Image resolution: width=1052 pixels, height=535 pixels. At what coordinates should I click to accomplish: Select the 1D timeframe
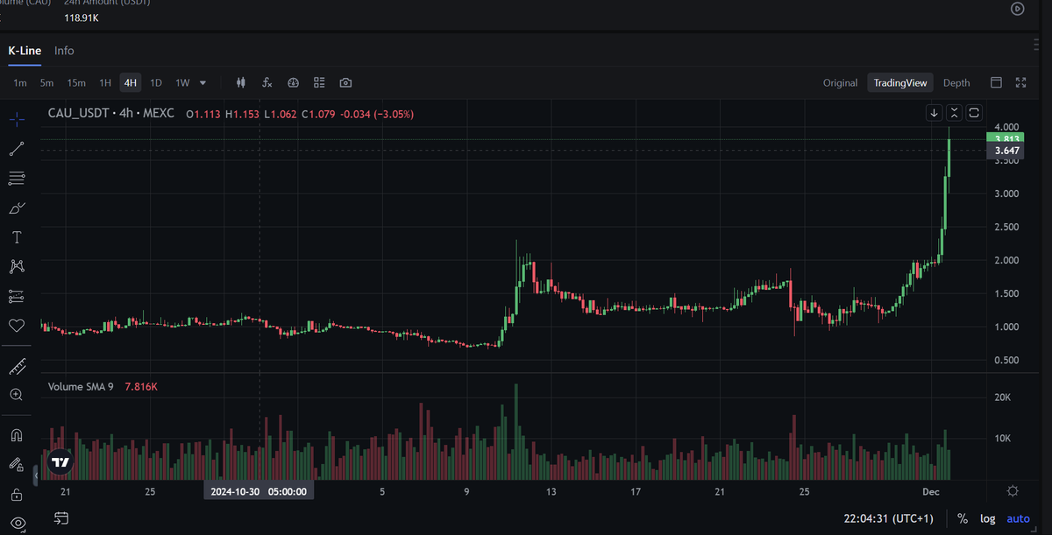[x=156, y=82]
